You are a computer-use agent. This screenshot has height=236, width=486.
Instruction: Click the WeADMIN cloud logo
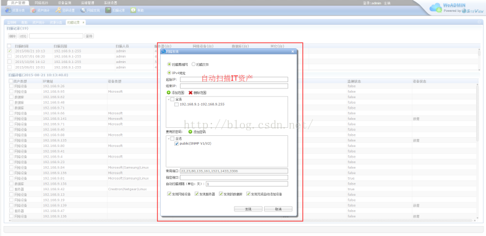point(435,8)
